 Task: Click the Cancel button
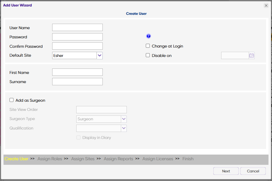point(253,171)
